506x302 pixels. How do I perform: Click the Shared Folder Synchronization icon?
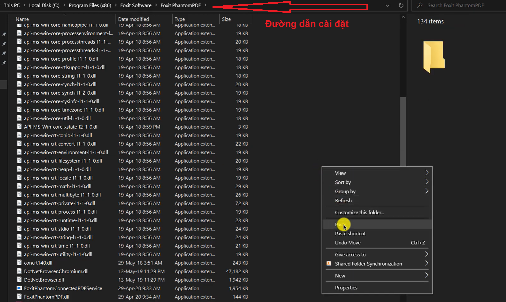[x=328, y=264]
